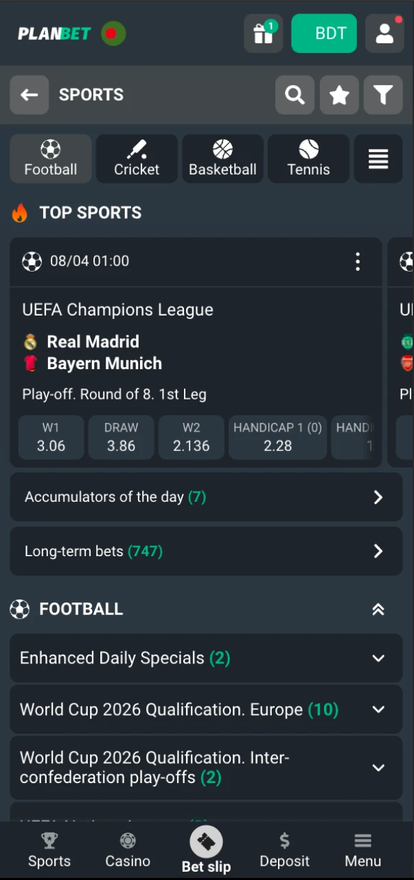
Task: Open the match options three-dot menu
Action: pos(358,261)
